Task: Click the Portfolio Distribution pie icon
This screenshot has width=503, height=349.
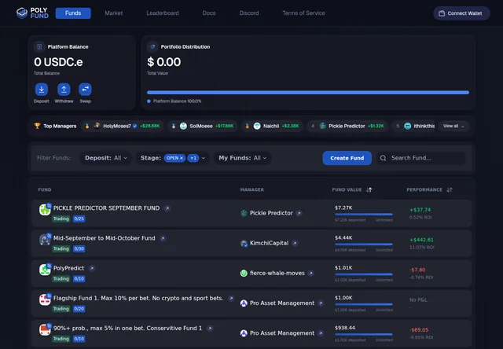Action: tap(152, 47)
